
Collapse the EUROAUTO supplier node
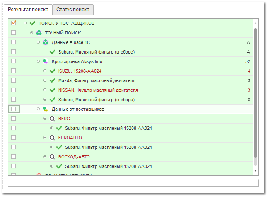click(x=45, y=138)
